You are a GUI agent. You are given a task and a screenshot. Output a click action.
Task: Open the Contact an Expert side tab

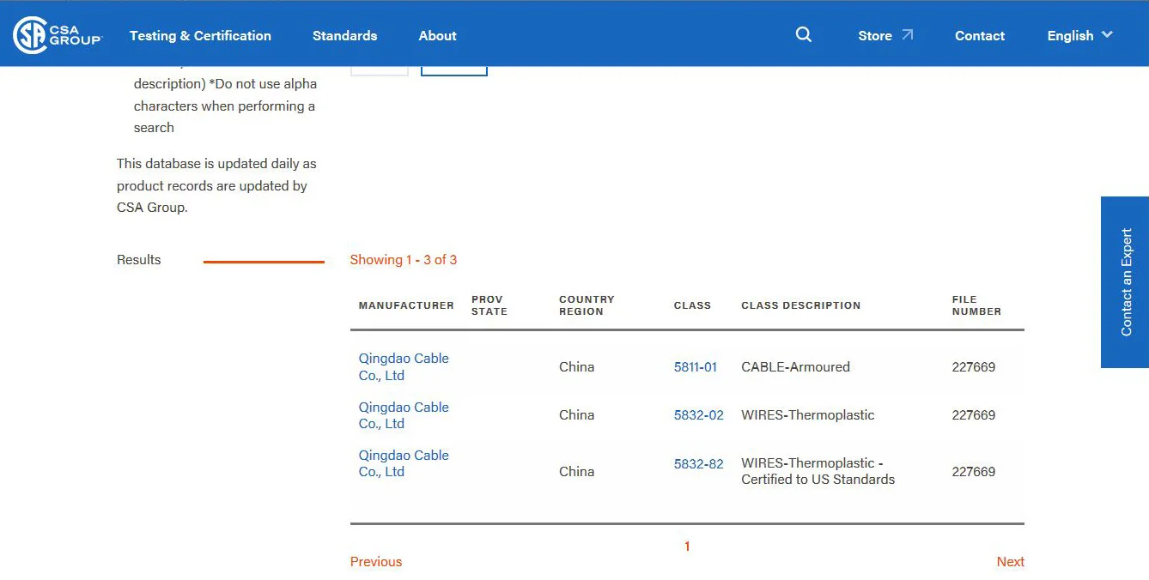[1125, 281]
